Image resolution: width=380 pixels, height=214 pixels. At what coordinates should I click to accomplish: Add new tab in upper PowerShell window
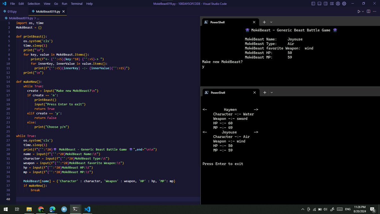(264, 22)
